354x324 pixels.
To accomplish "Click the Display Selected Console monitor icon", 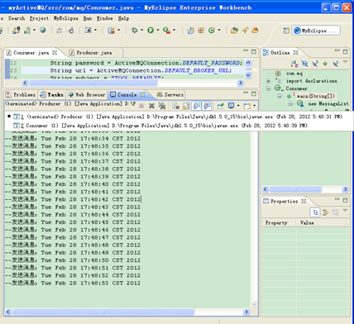I will [x=231, y=106].
